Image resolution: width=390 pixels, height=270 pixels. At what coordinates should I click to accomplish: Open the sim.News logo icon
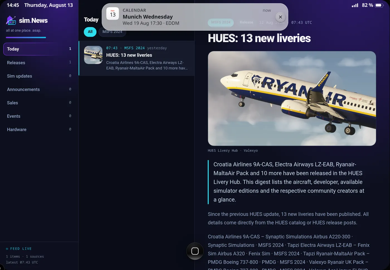point(11,20)
